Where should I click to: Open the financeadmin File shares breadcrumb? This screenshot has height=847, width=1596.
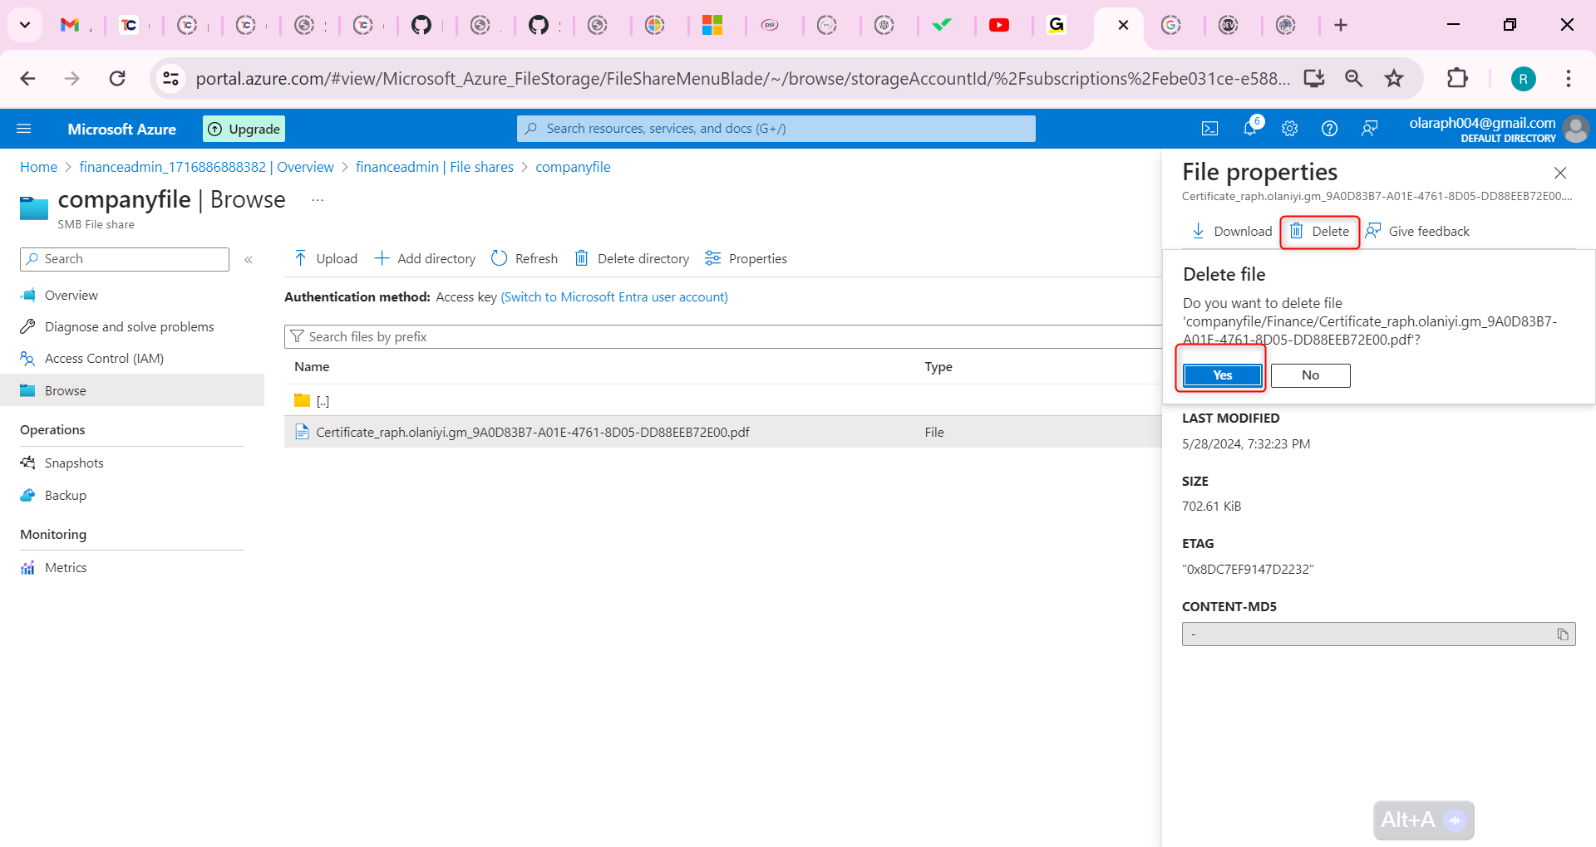click(x=435, y=167)
